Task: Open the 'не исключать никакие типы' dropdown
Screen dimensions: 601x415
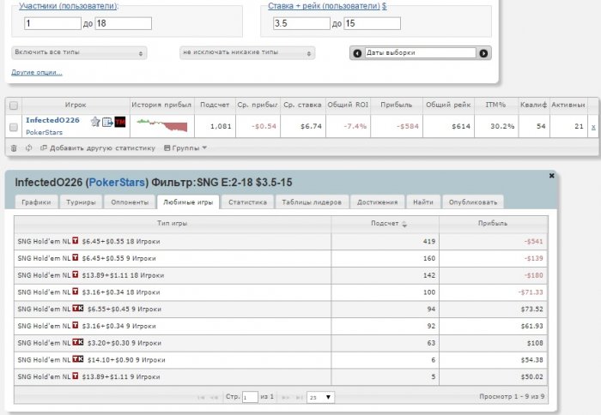Action: point(247,53)
